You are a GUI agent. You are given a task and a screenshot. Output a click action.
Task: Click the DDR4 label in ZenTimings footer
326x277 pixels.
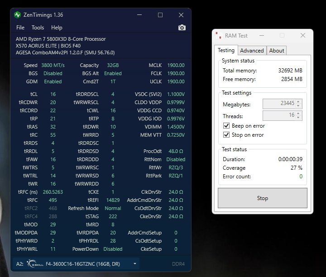tap(178, 264)
